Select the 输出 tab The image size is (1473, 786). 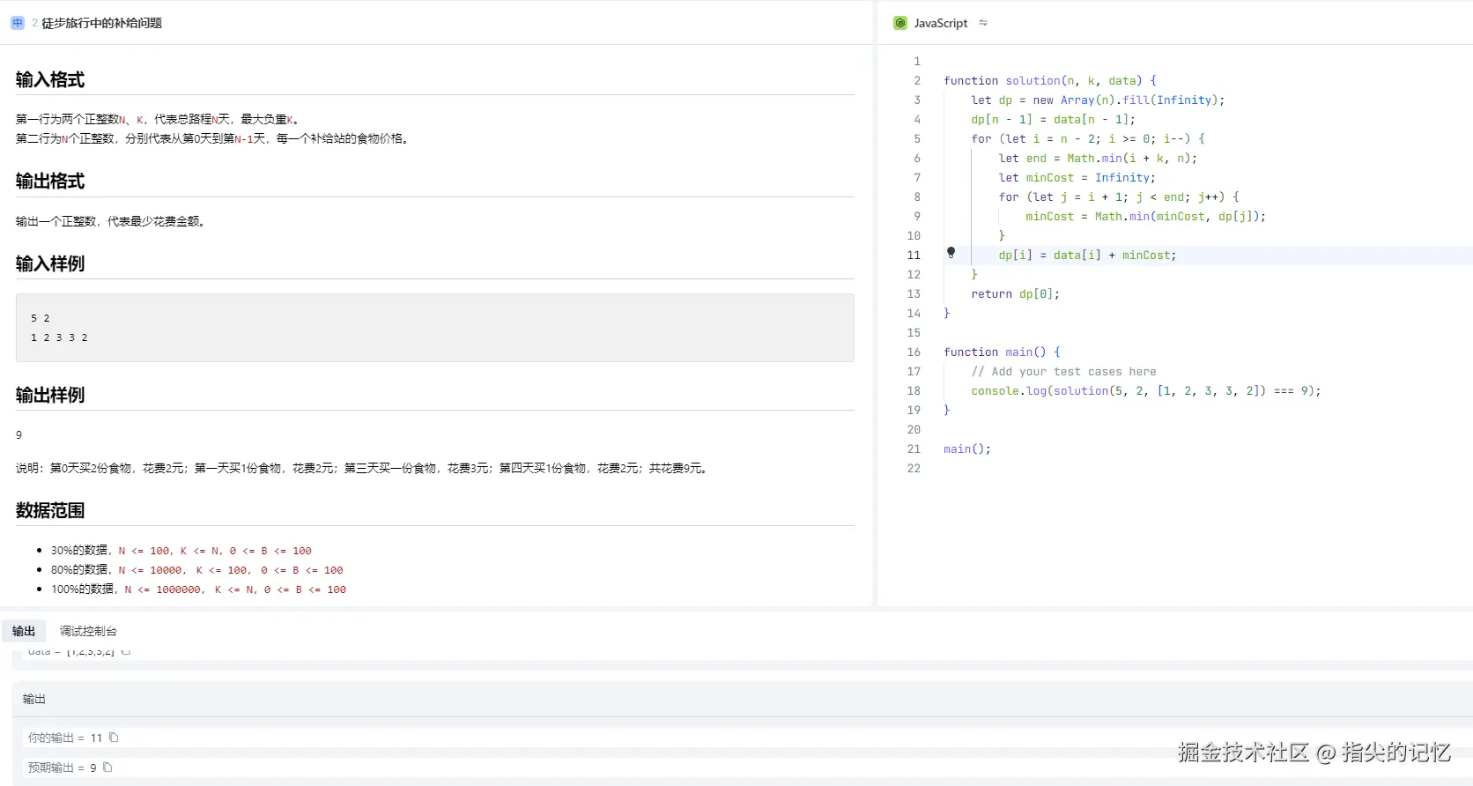[24, 631]
